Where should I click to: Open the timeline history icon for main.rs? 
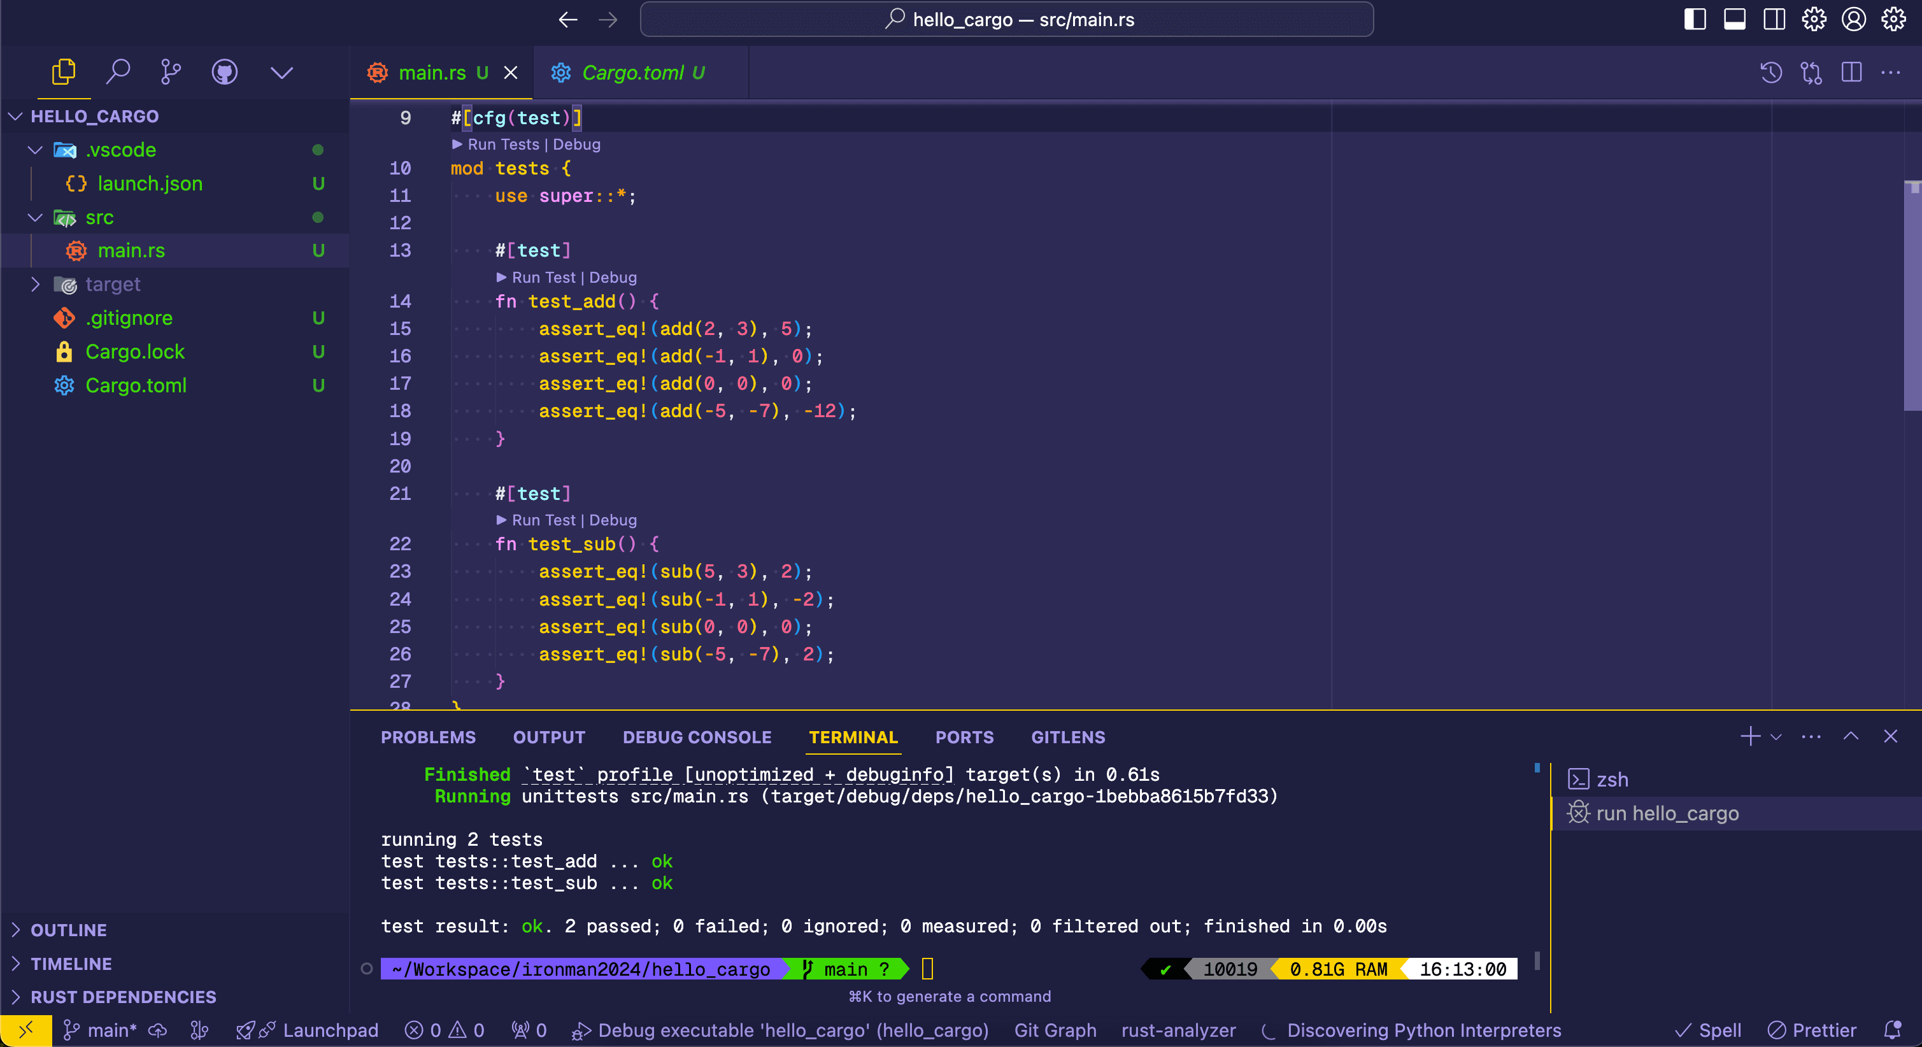(x=1770, y=73)
